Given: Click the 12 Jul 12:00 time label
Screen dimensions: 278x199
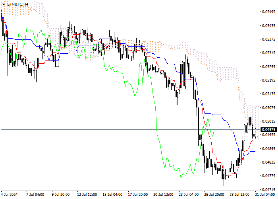Looking at the screenshot, I should [x=87, y=194].
